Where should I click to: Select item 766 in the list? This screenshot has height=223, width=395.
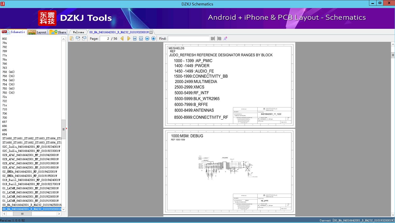[5, 64]
